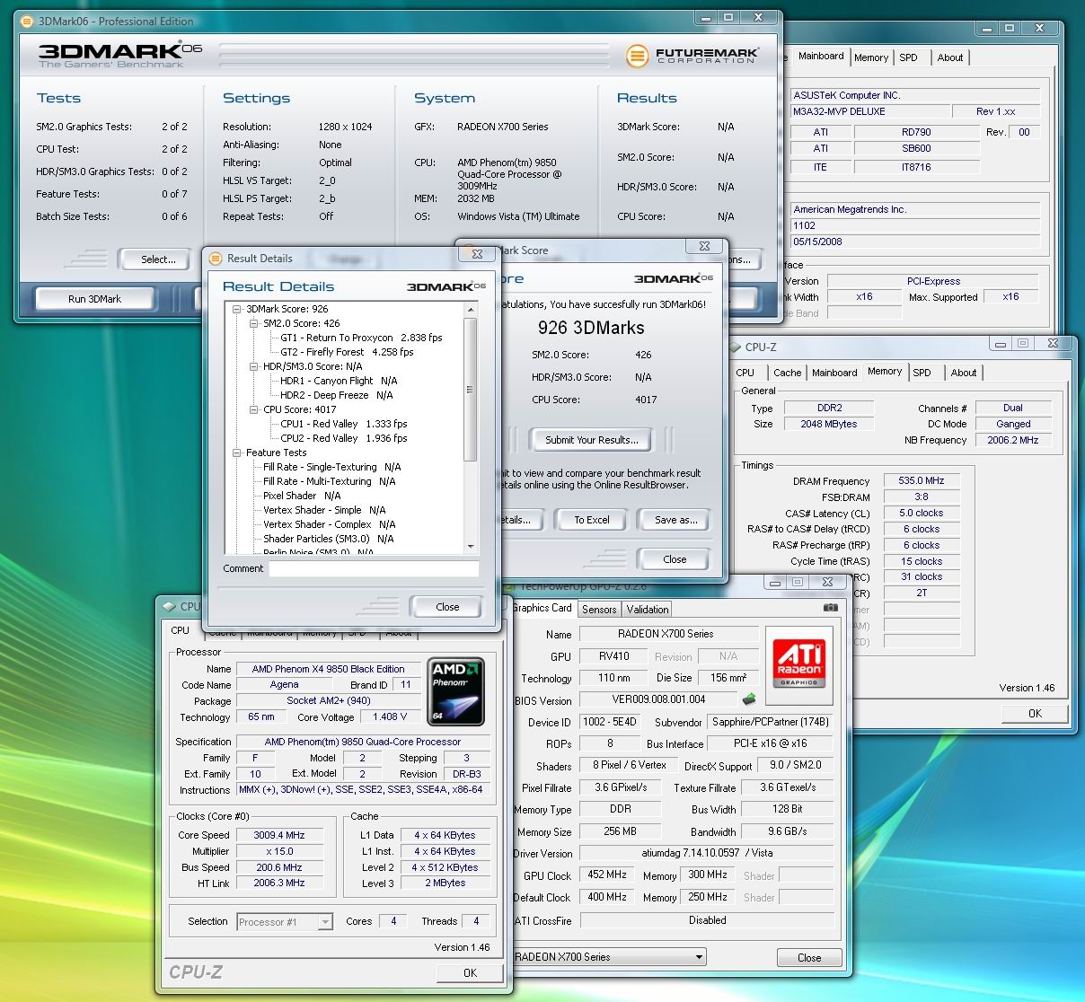The image size is (1085, 1002).
Task: Click the AMD Phenom 64 logo in CPU-Z
Action: 455,691
